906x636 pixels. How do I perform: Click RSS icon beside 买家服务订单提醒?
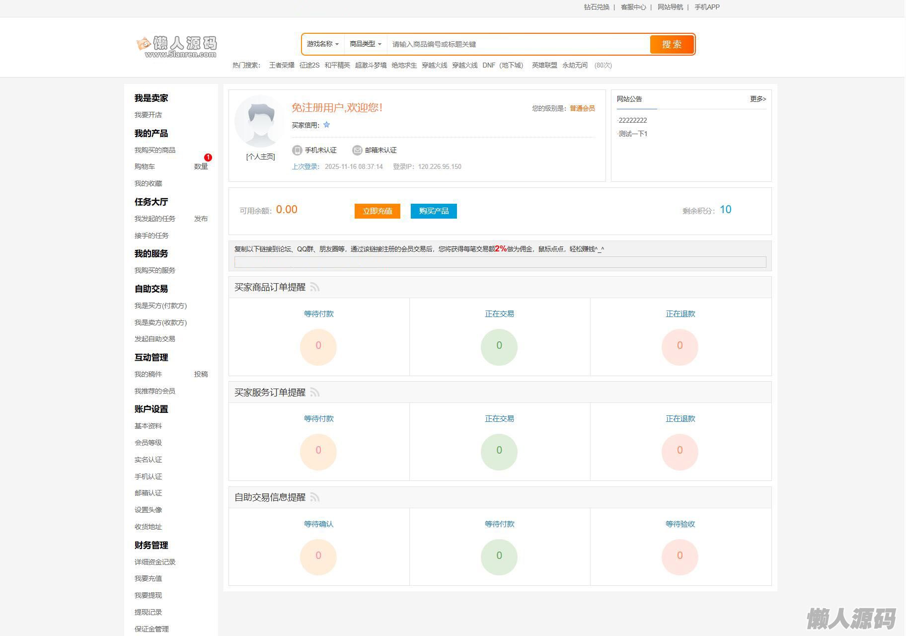pyautogui.click(x=315, y=393)
